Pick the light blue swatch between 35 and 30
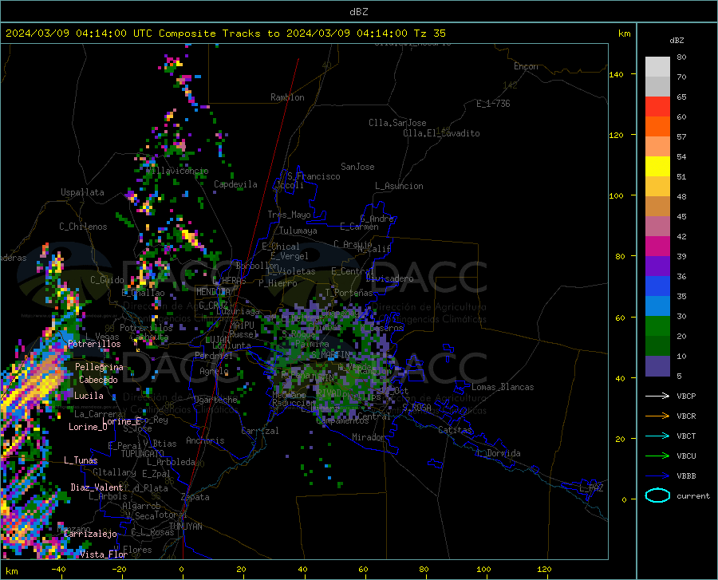Image resolution: width=718 pixels, height=580 pixels. (x=657, y=306)
